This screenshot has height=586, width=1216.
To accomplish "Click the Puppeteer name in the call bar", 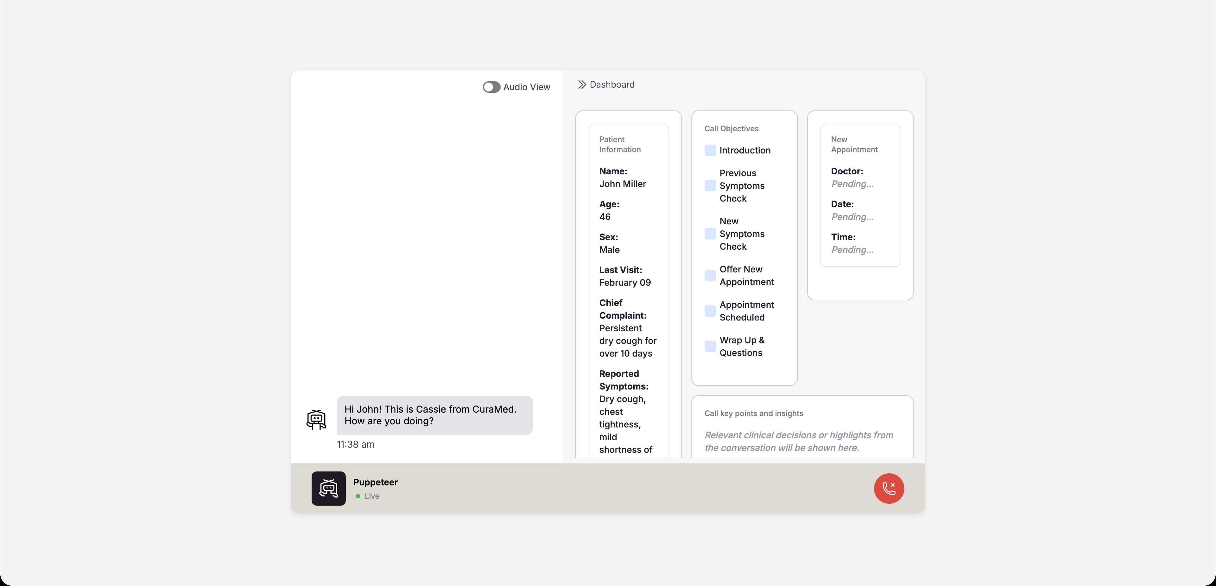I will [x=375, y=482].
